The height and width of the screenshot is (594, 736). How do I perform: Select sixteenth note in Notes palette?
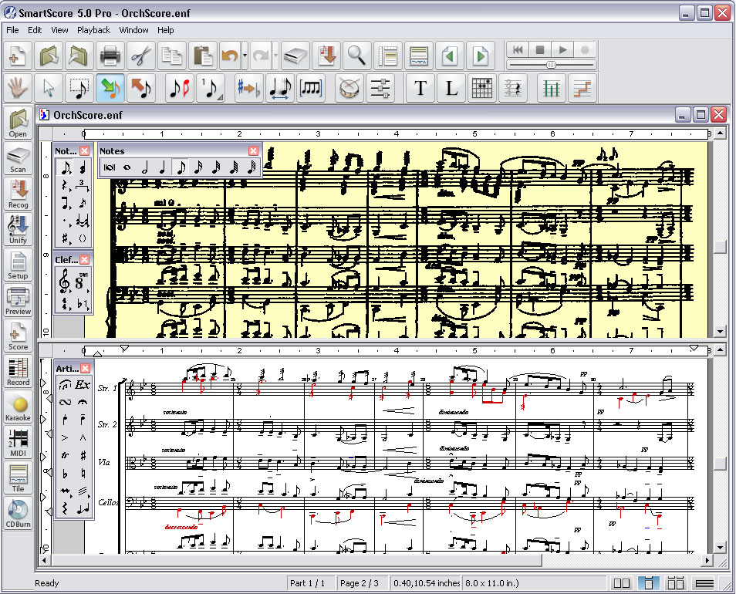coord(198,167)
